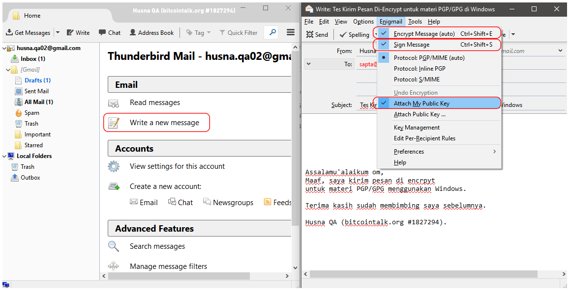Open the From address dropdown in compose window
570x291 pixels.
point(561,51)
